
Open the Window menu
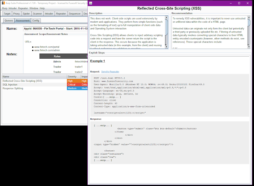click(34, 8)
